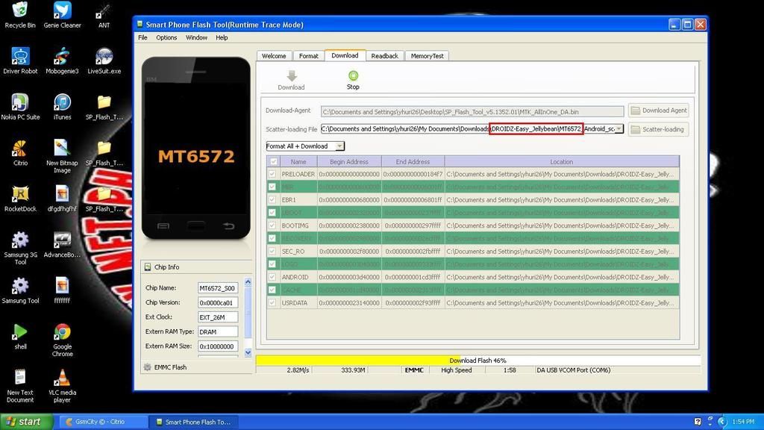Toggle the PRELOADER partition checkbox
Image resolution: width=764 pixels, height=430 pixels.
click(x=273, y=174)
